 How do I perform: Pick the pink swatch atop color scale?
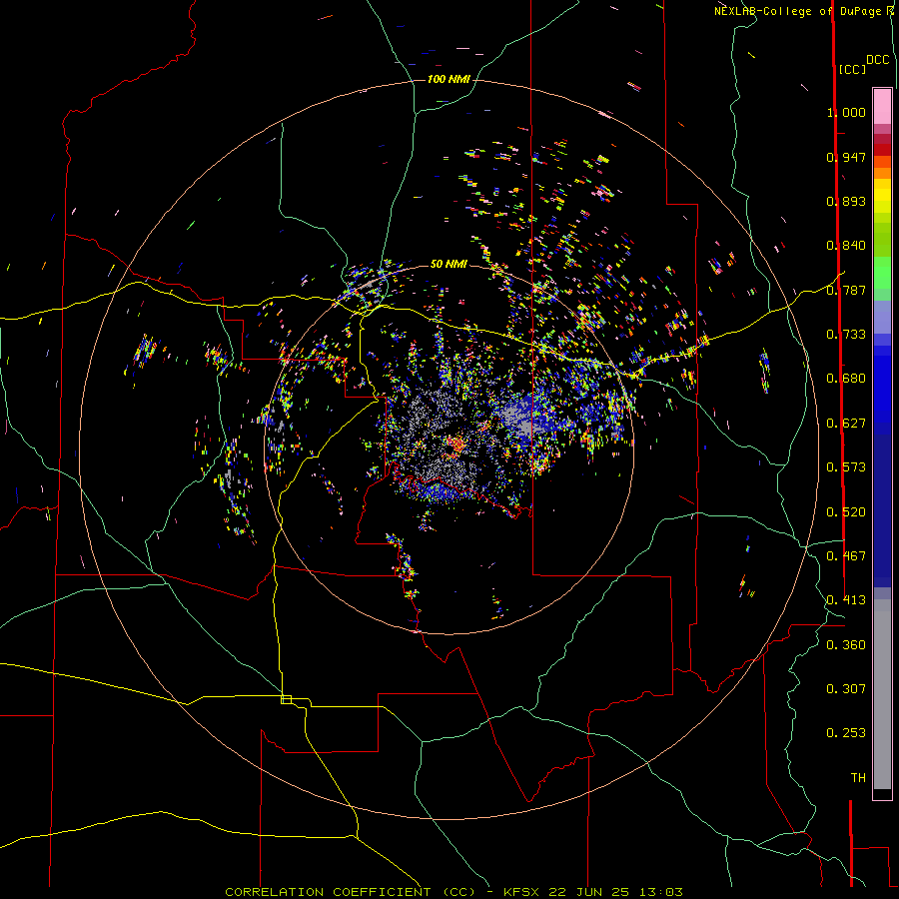pos(882,107)
